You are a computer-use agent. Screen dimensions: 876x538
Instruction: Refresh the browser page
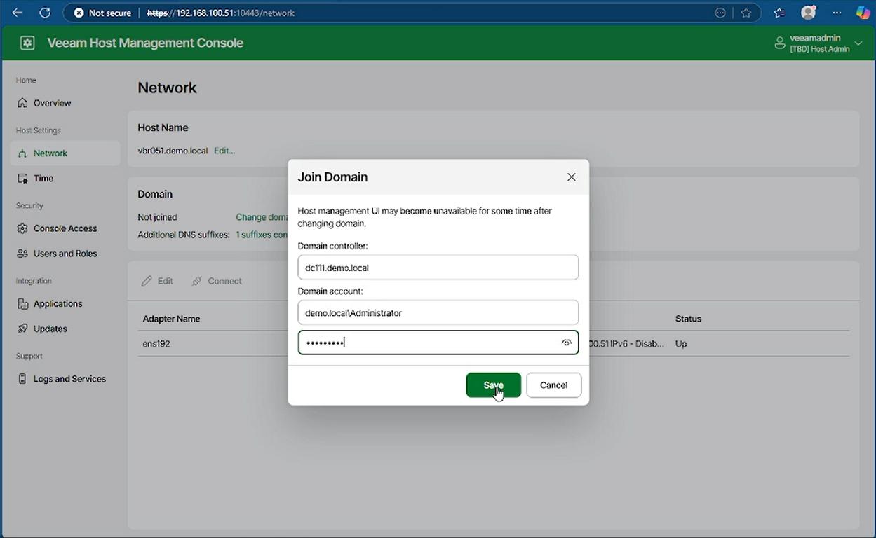coord(45,13)
